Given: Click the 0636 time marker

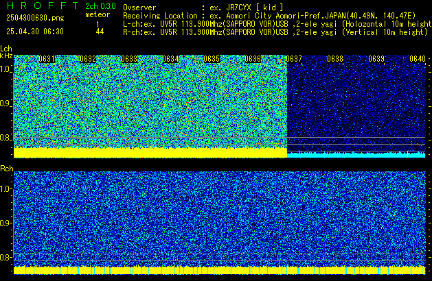Looking at the screenshot, I should click(253, 59).
